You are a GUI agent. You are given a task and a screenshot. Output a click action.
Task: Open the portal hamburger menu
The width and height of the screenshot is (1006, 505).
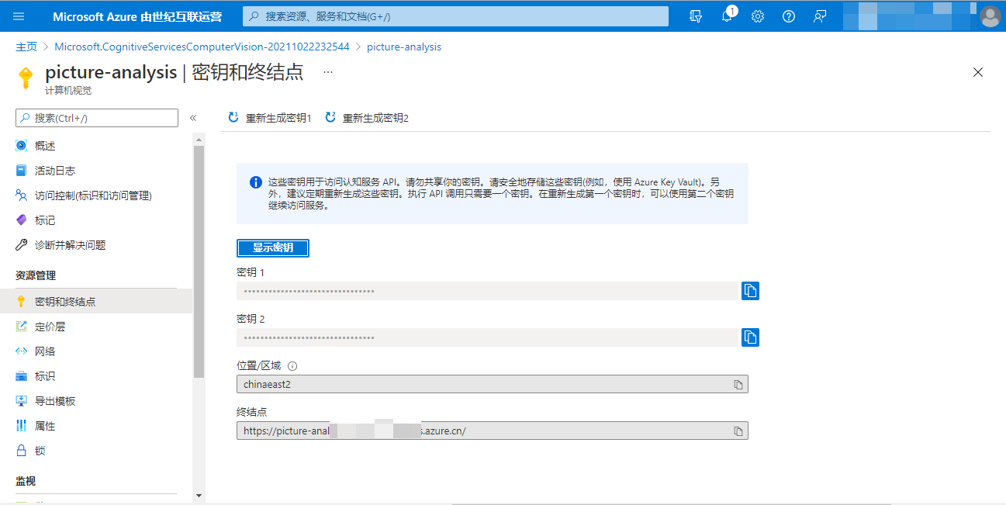point(19,16)
